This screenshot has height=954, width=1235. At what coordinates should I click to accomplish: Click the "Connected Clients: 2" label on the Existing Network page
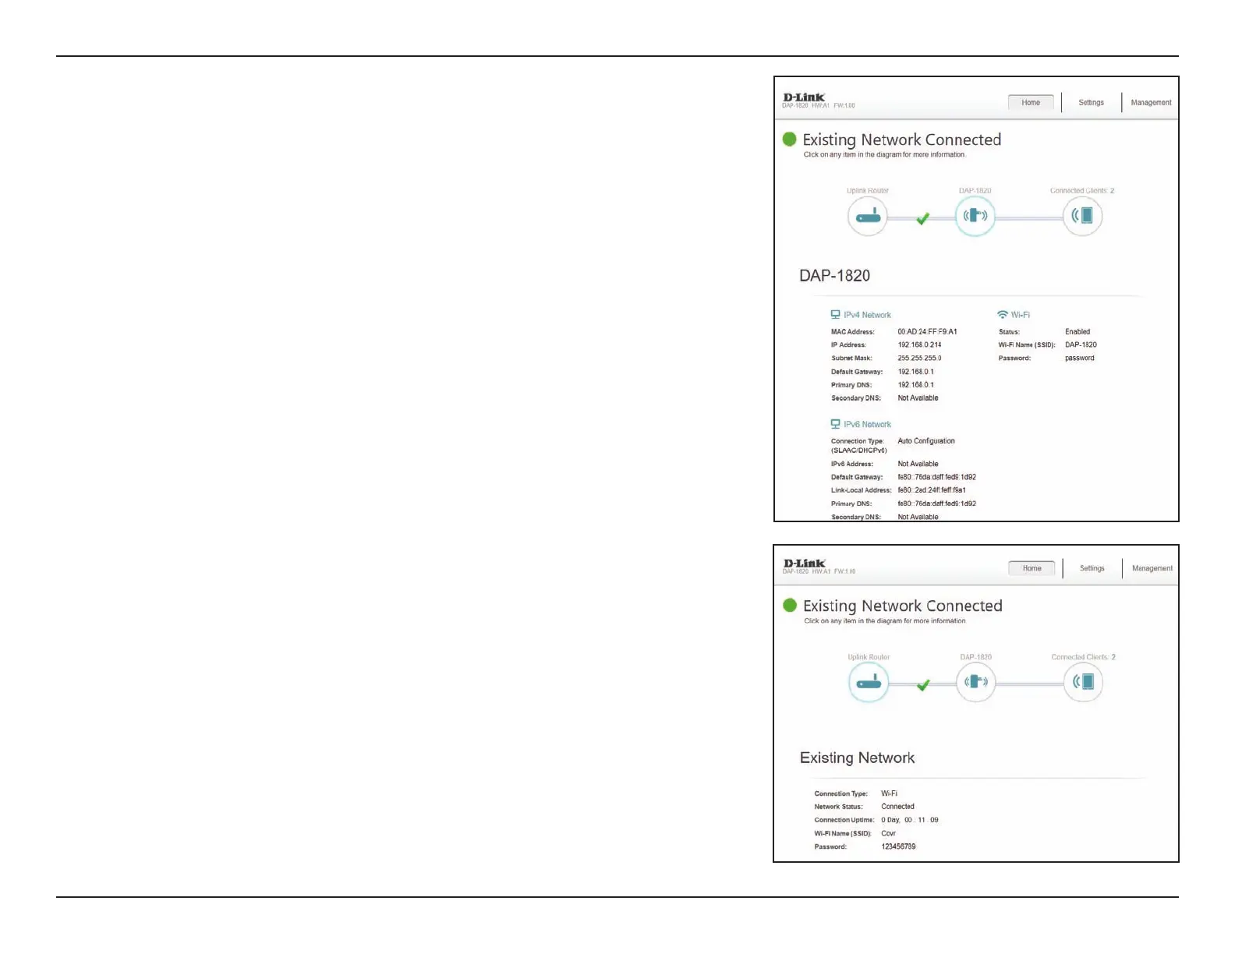[1083, 657]
